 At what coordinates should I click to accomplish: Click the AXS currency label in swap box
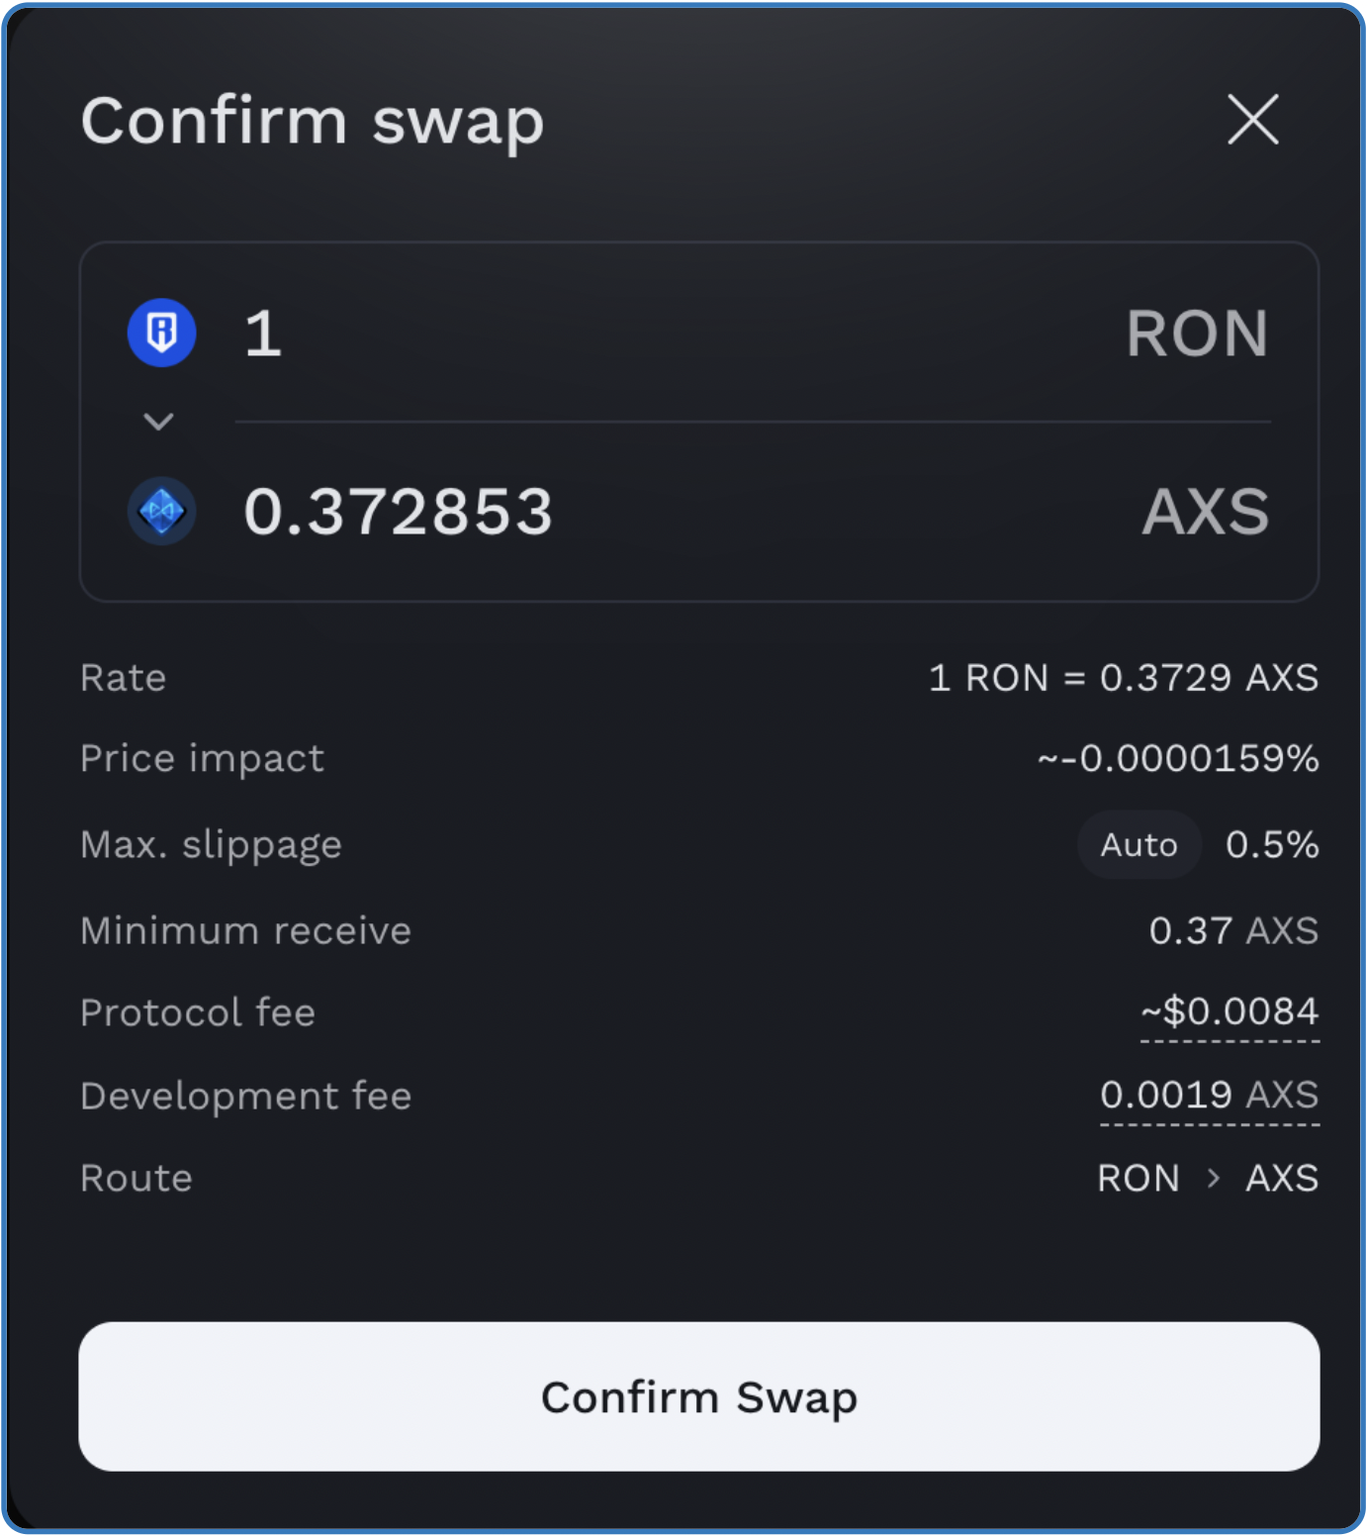1206,512
